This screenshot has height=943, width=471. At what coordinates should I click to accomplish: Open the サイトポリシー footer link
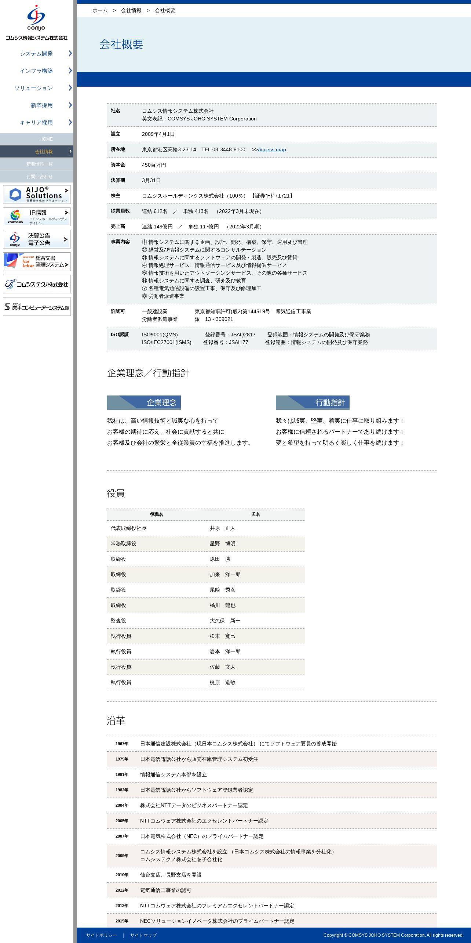click(x=102, y=935)
